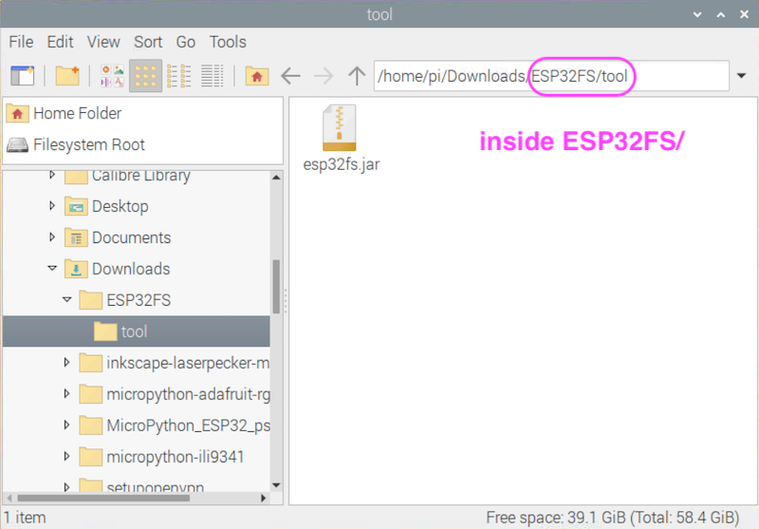The height and width of the screenshot is (529, 759).
Task: Click the esp32fs.jar file name label
Action: (x=342, y=164)
